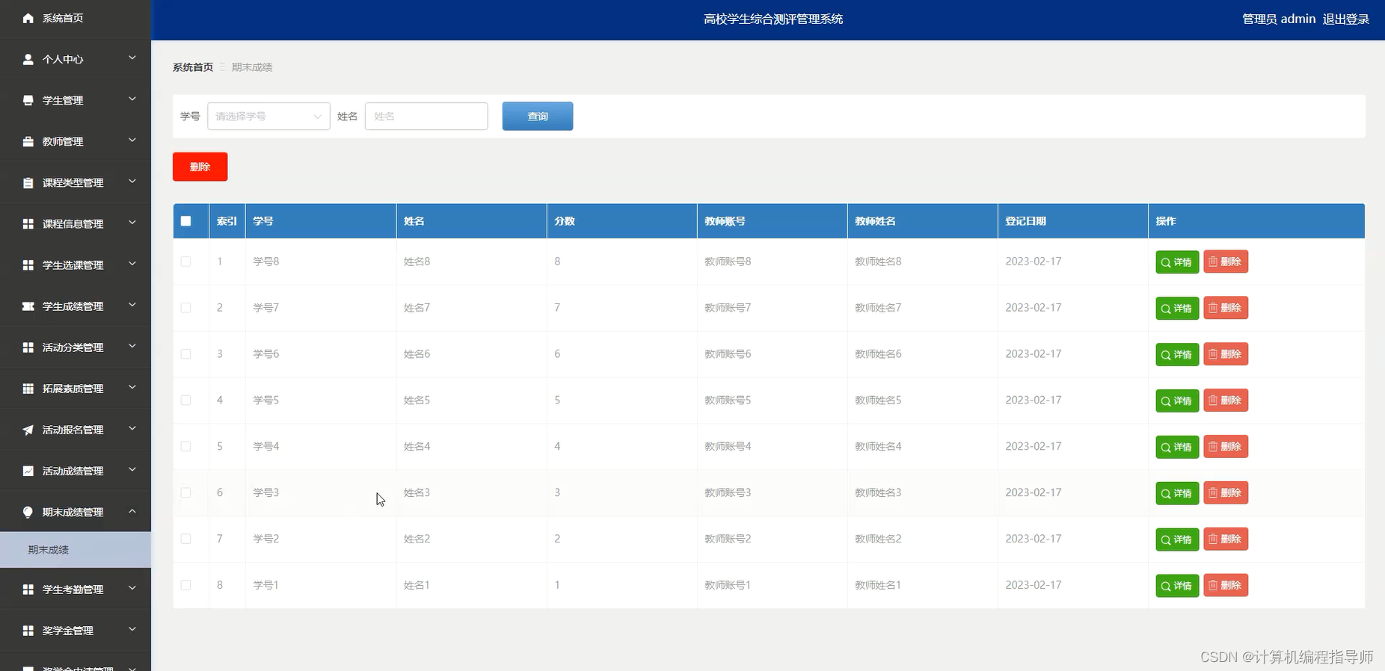
Task: Expand 个人中心 menu chevron
Action: click(x=132, y=58)
